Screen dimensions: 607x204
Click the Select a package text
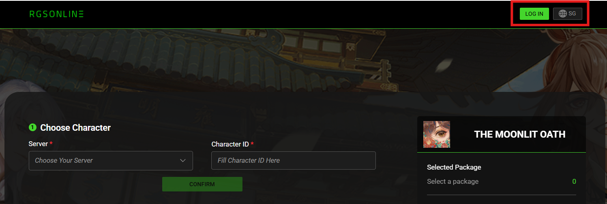[x=453, y=181]
